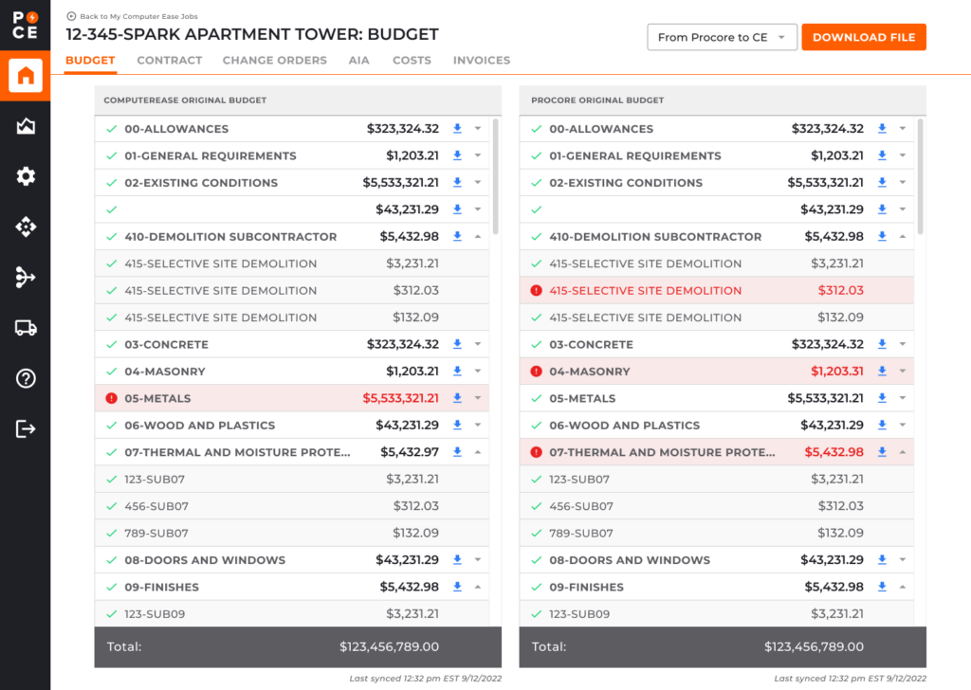Download Procore 04-Masonry row
The height and width of the screenshot is (690, 971).
(x=882, y=372)
